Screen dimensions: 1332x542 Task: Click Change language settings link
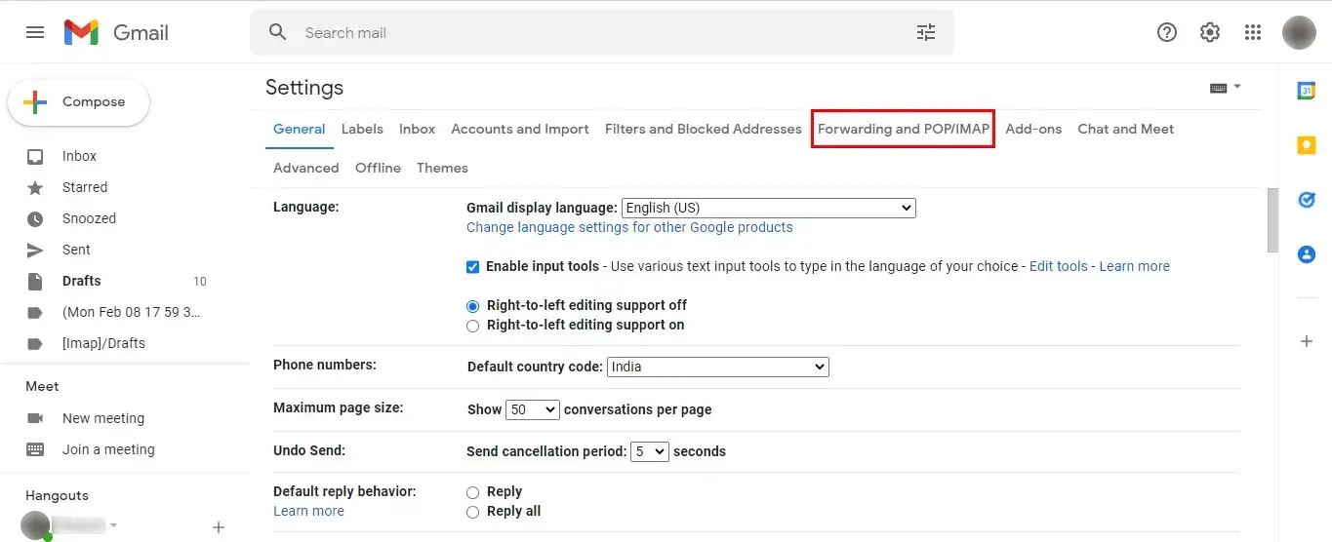629,227
